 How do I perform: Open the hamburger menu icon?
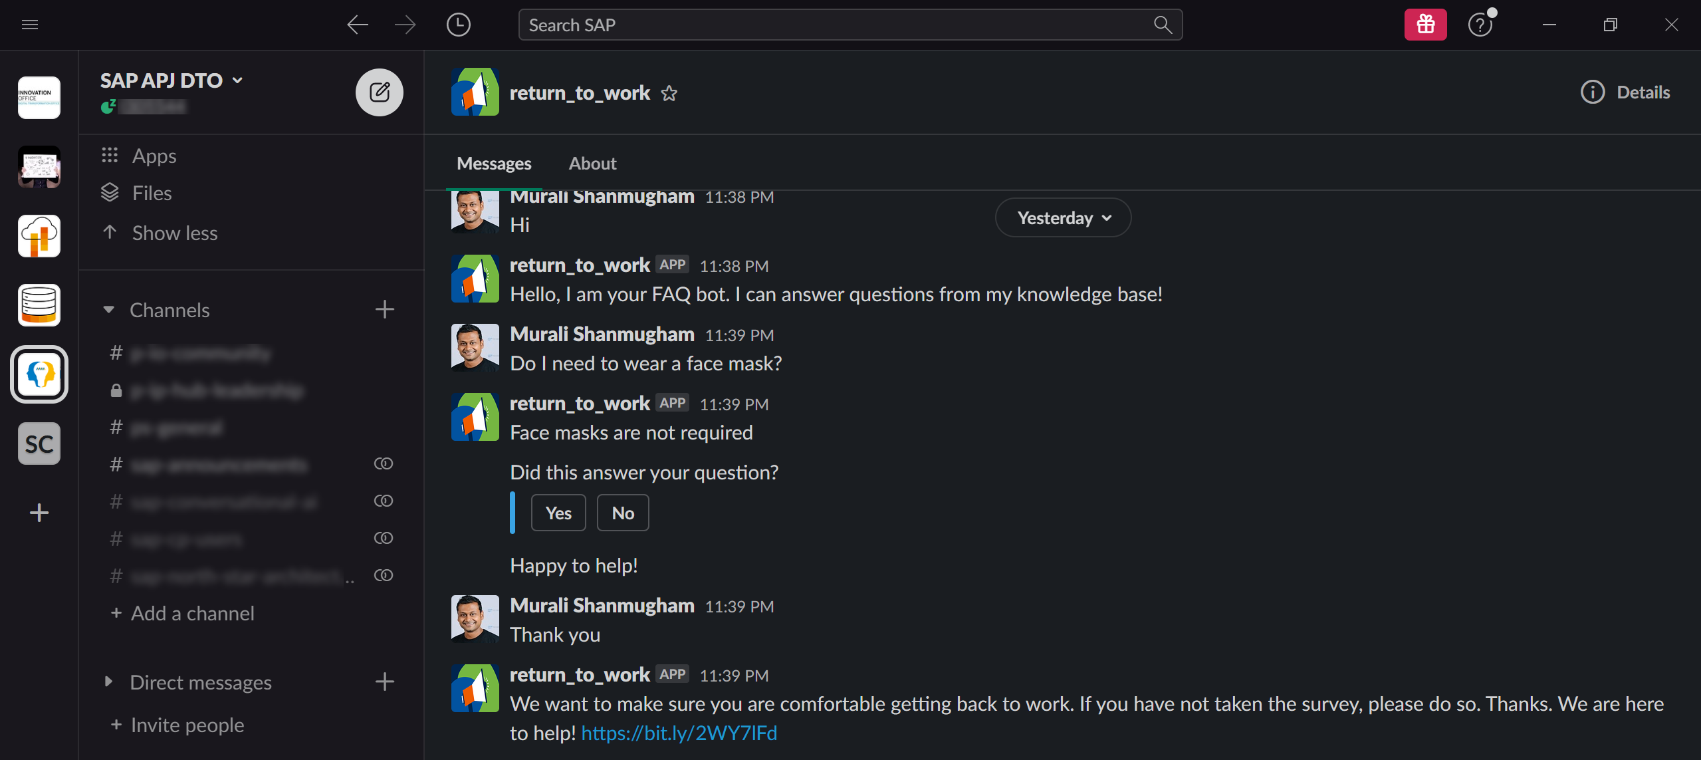(x=30, y=25)
